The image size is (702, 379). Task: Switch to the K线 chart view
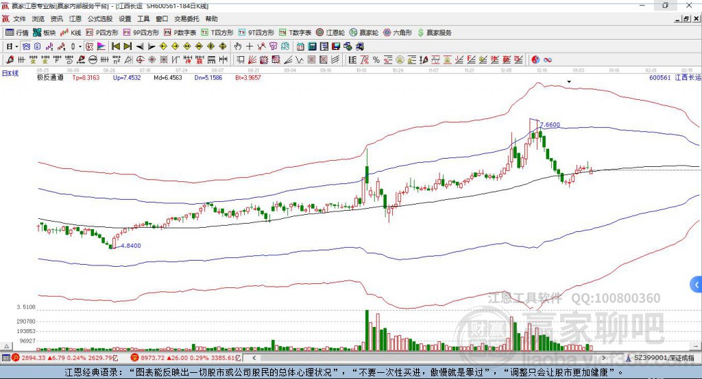[71, 33]
